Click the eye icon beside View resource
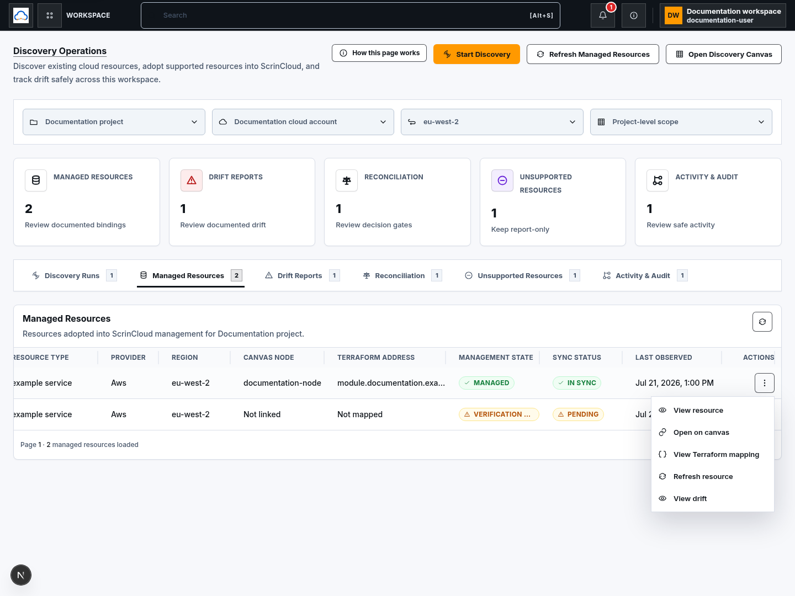Viewport: 795px width, 596px height. click(662, 410)
